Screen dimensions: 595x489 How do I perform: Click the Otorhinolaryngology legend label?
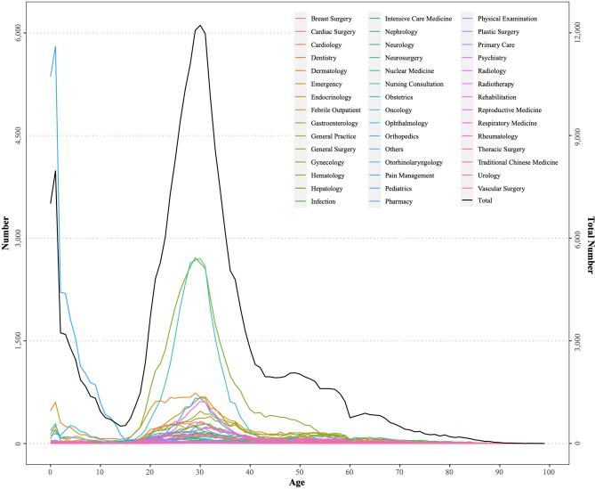(x=414, y=162)
